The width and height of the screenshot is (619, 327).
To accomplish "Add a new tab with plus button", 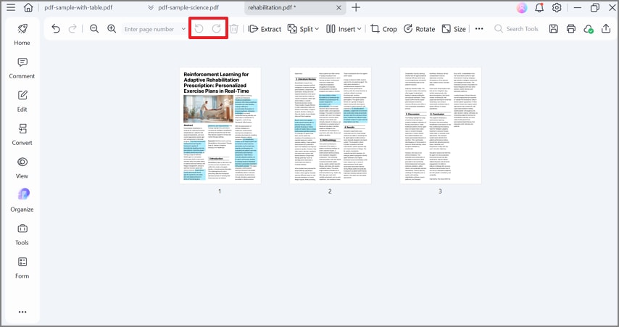I will click(356, 7).
